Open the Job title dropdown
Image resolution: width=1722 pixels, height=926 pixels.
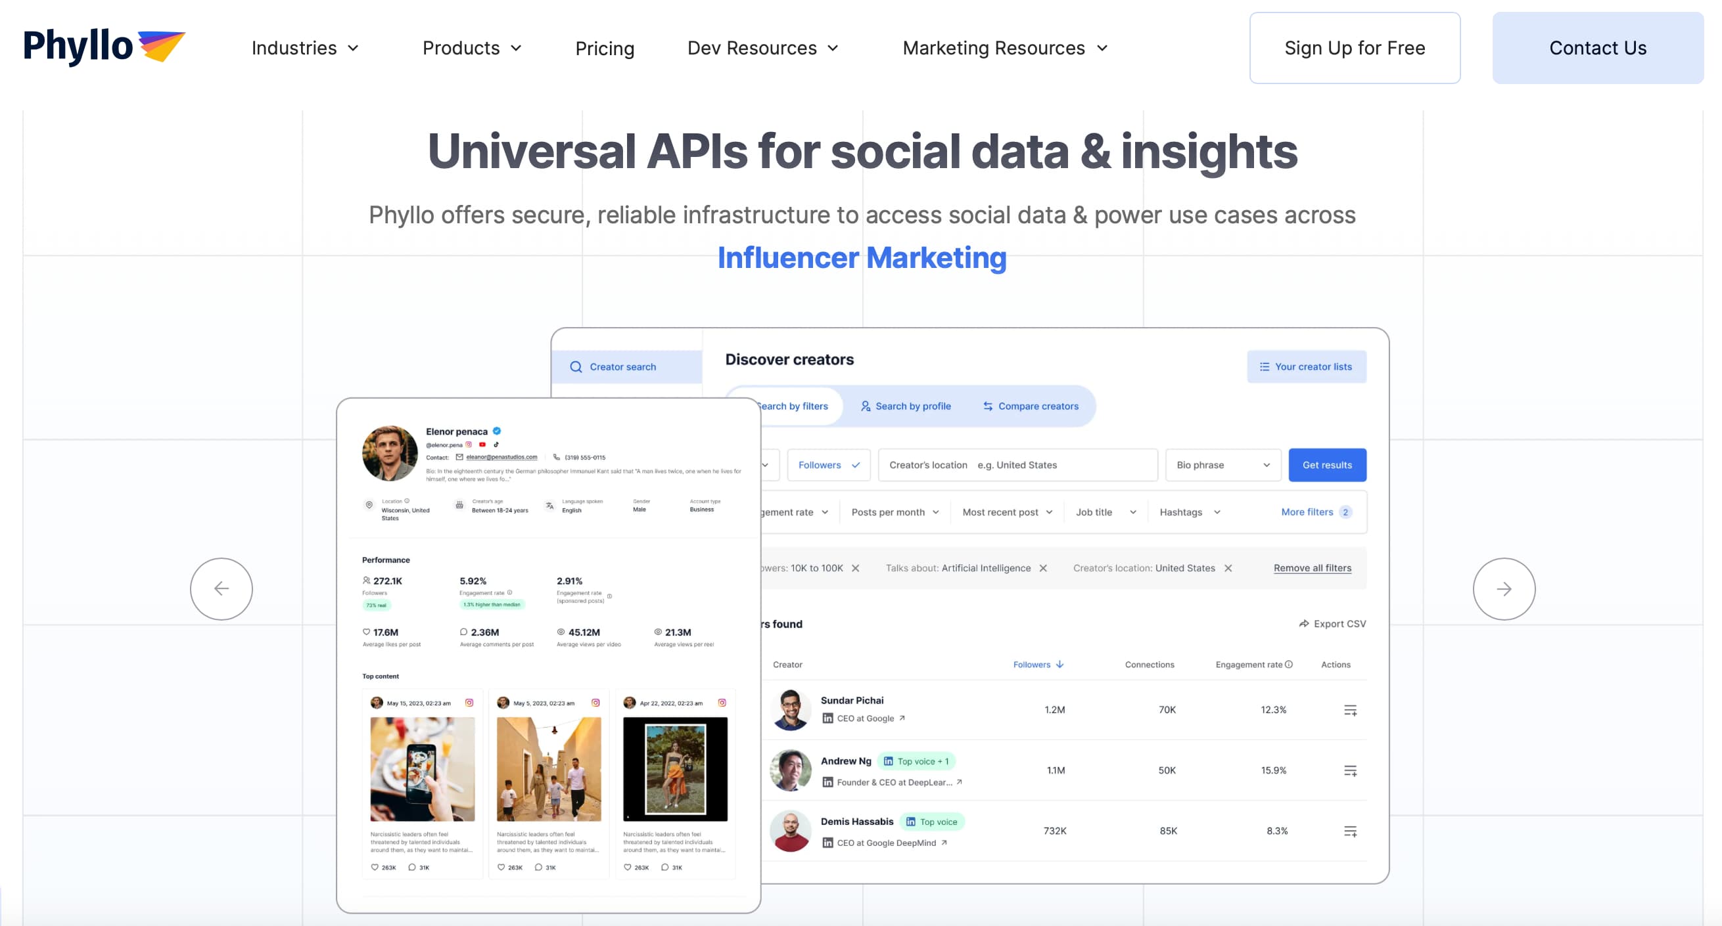click(1105, 512)
